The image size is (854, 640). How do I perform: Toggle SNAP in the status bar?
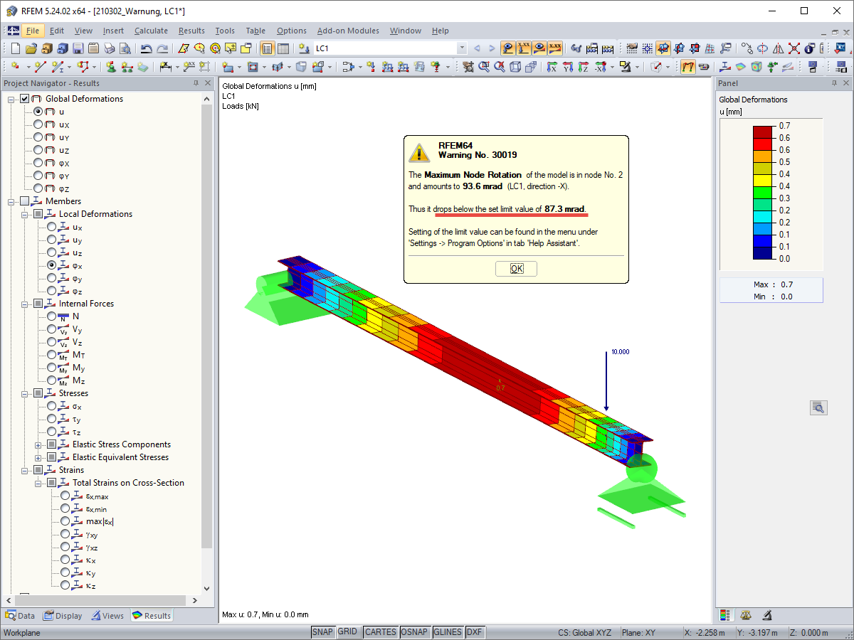tap(322, 632)
